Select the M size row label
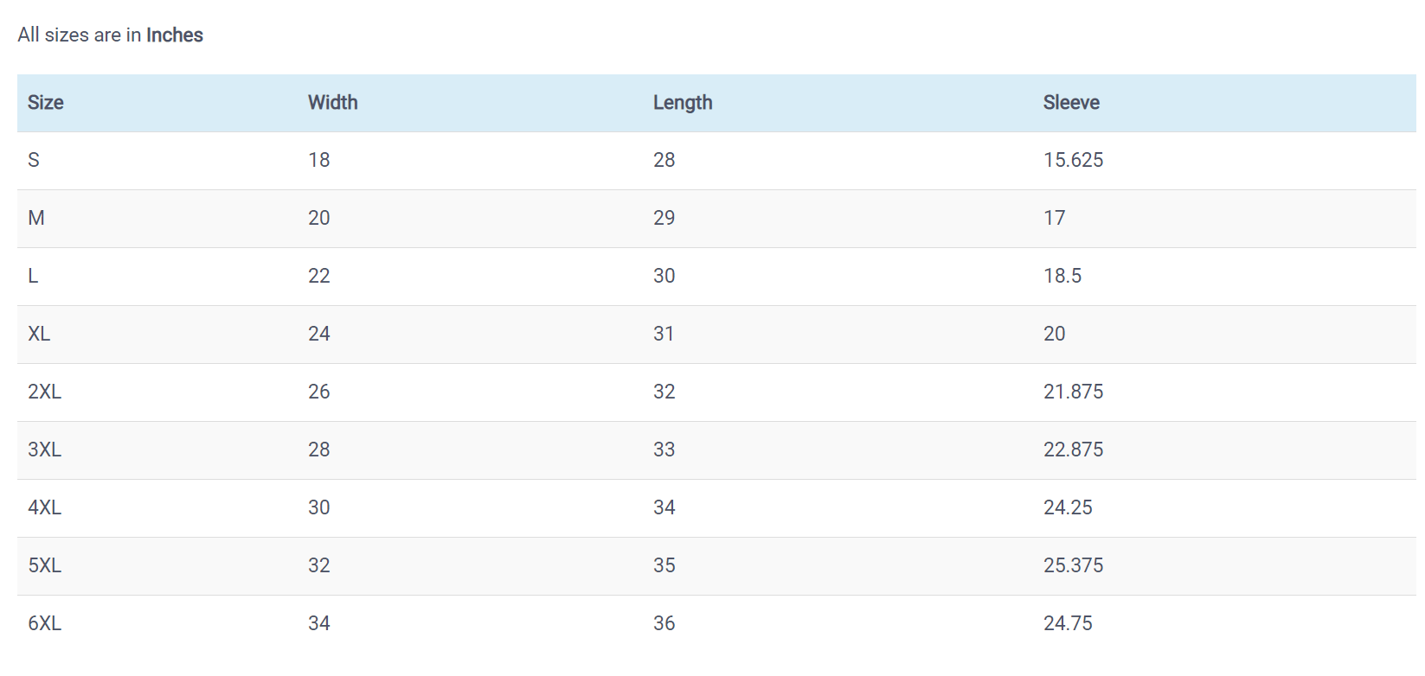 [36, 218]
